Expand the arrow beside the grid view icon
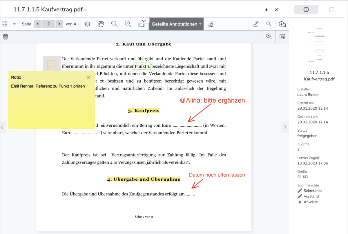The height and width of the screenshot is (234, 348). [x=14, y=24]
